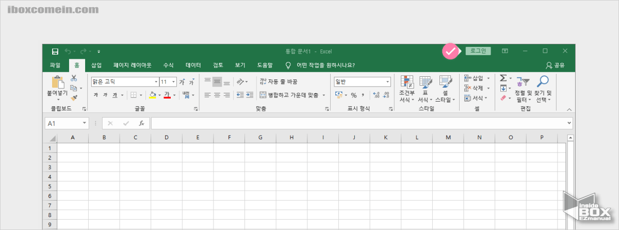
Task: Click the Sign in (로그인) button
Action: (x=478, y=51)
